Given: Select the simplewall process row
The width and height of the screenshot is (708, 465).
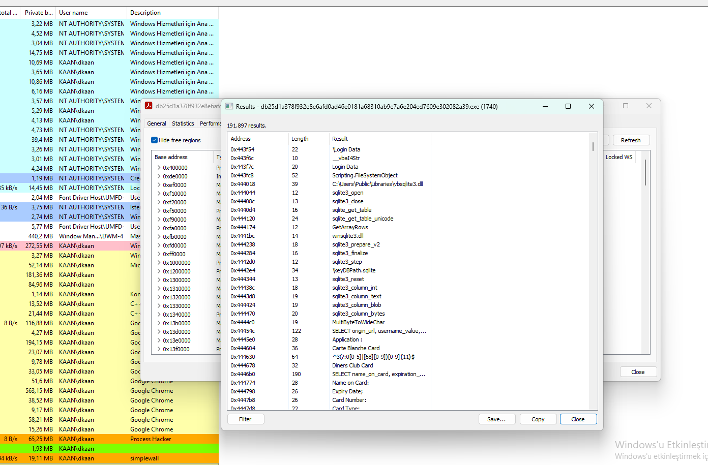Looking at the screenshot, I should [109, 458].
